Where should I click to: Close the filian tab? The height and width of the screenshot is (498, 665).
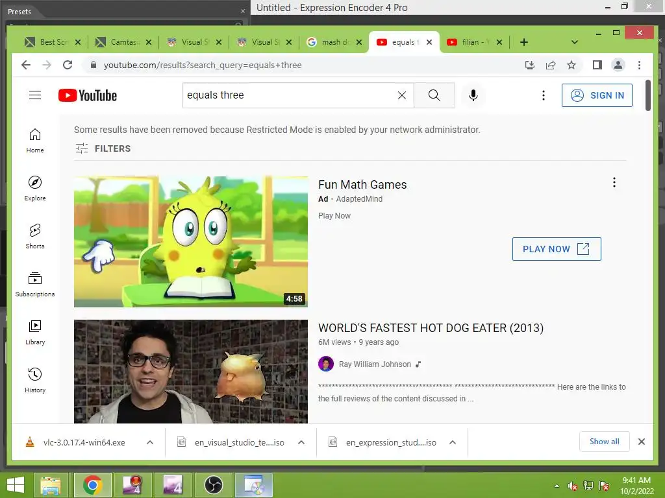(x=499, y=42)
